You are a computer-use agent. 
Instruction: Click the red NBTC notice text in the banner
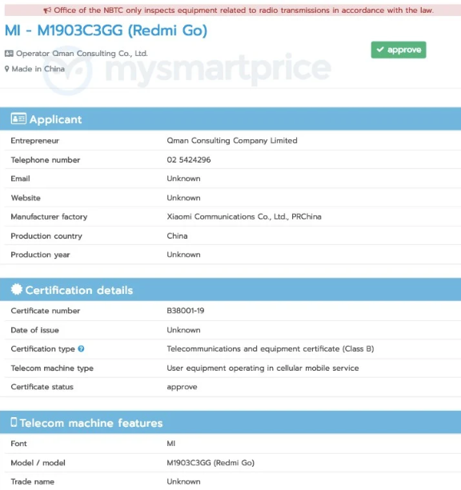pos(243,10)
